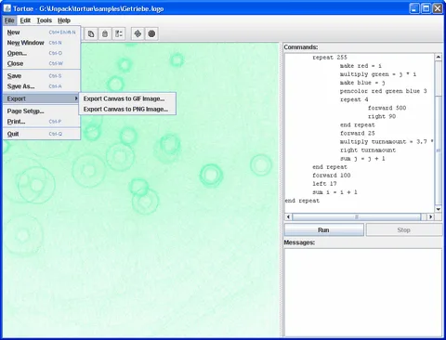The image size is (446, 340).
Task: Click the 'repeat 4' code line
Action: pos(354,99)
